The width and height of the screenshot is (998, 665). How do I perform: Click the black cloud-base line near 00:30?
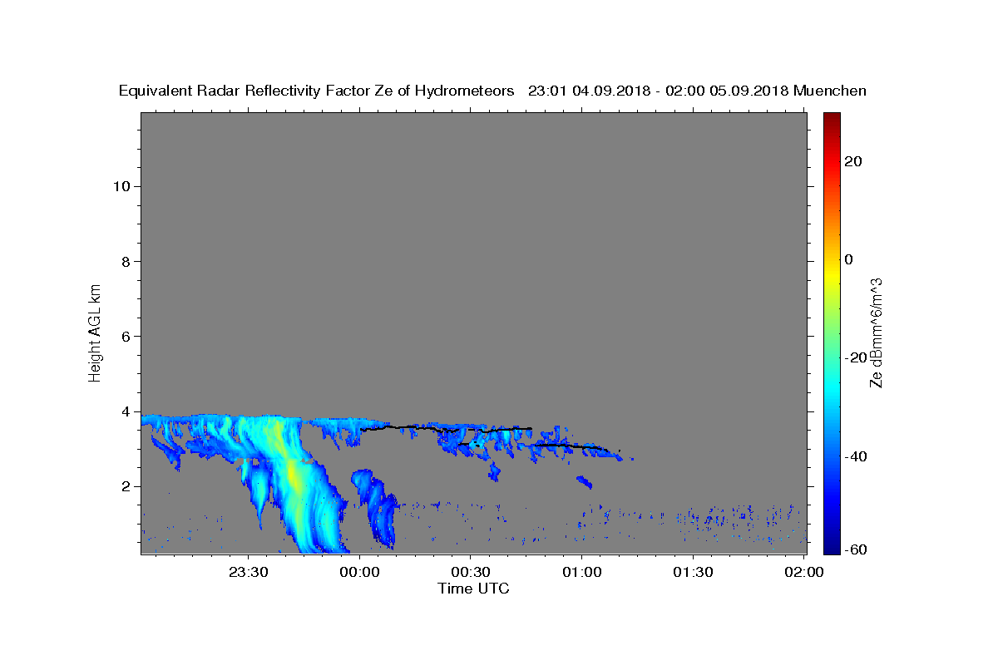(447, 428)
